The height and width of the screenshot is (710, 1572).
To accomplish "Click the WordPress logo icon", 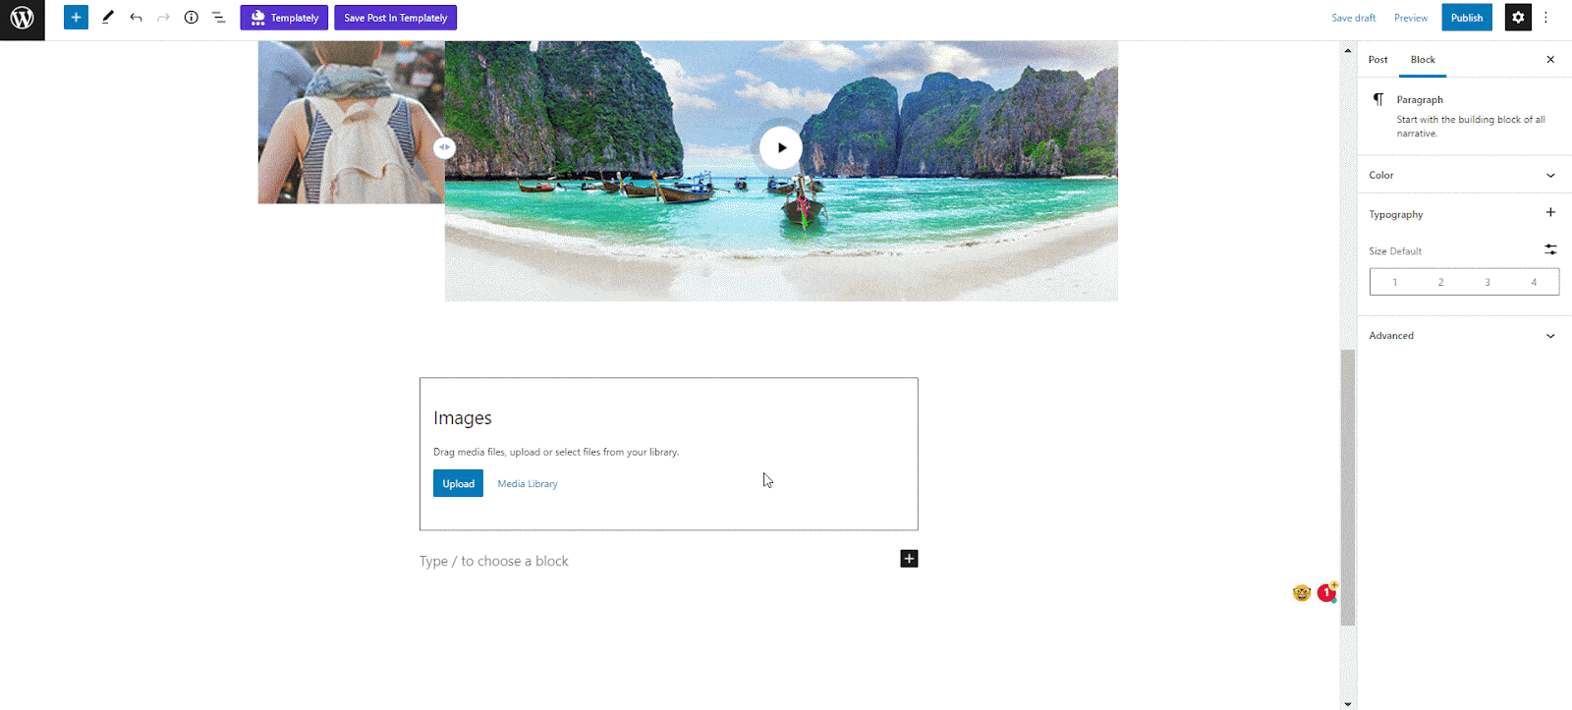I will point(23,18).
